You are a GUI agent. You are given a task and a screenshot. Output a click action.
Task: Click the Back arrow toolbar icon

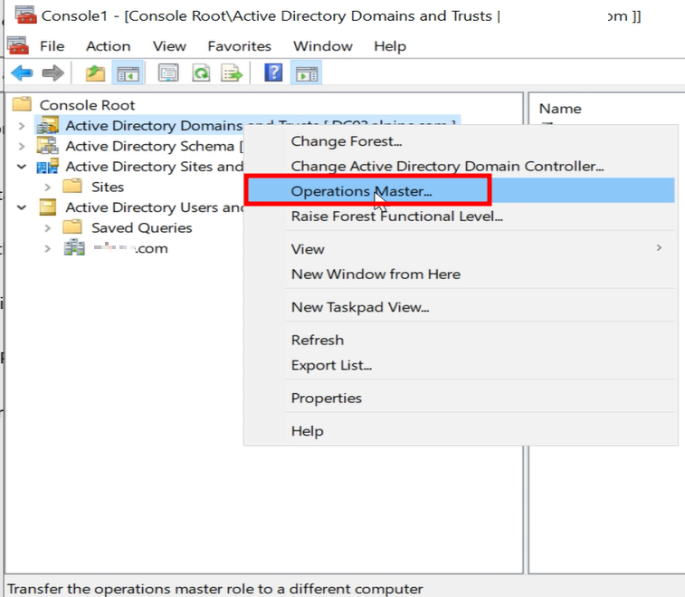[23, 73]
